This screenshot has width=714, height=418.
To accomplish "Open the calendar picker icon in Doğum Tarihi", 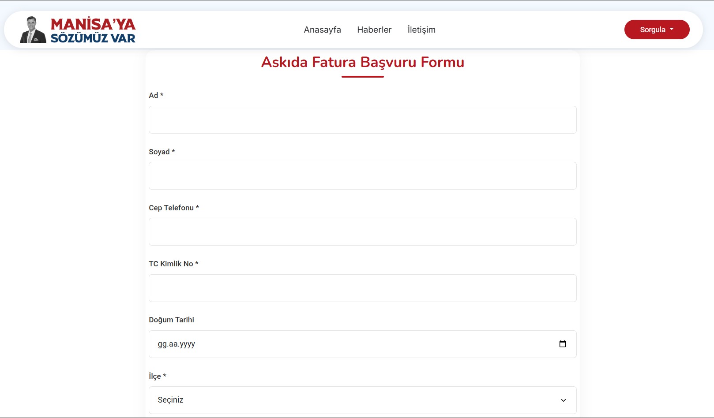I will (x=562, y=344).
